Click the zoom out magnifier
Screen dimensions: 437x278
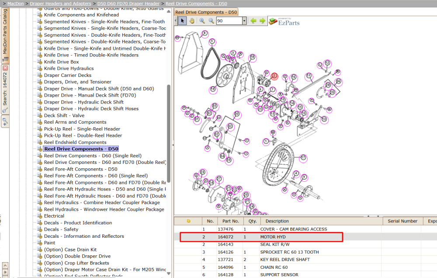click(x=211, y=21)
